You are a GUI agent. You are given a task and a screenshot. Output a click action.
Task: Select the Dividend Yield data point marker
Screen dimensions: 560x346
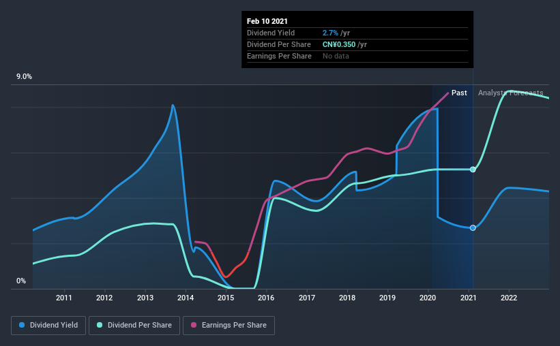[x=473, y=227]
